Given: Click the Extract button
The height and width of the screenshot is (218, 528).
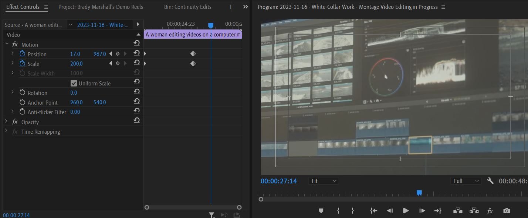Looking at the screenshot, I should (x=474, y=211).
